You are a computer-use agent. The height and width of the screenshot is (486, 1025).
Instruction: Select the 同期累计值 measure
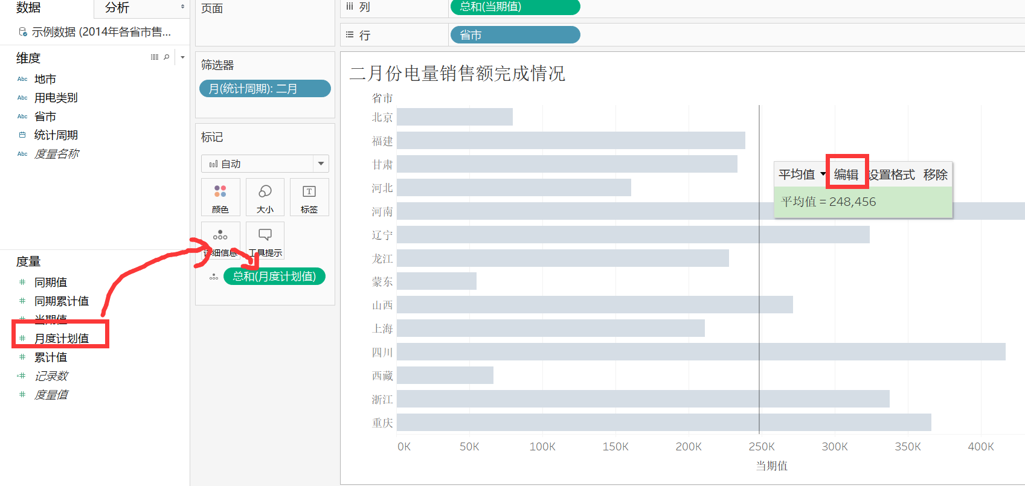click(62, 301)
